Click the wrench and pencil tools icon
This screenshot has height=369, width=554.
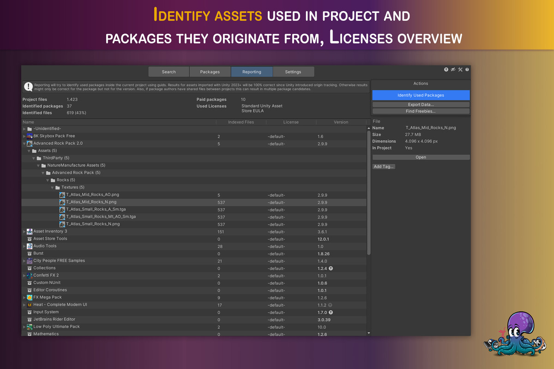tap(460, 69)
